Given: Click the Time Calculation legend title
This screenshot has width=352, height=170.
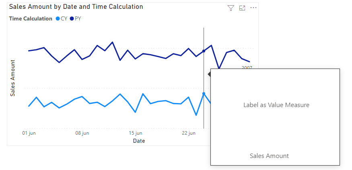Looking at the screenshot, I should pos(31,18).
